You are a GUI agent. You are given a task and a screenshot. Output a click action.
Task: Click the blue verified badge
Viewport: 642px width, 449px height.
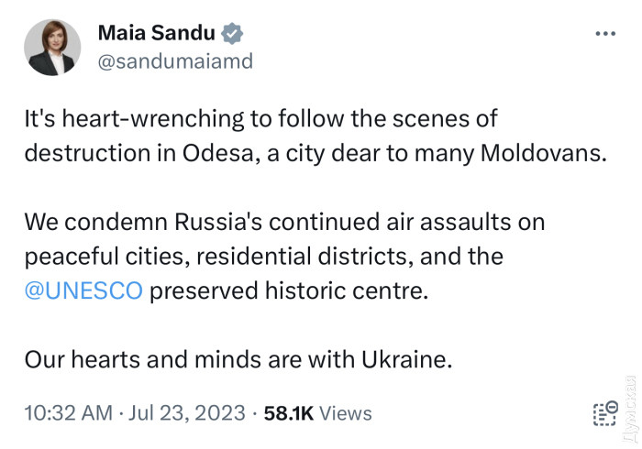pyautogui.click(x=235, y=34)
